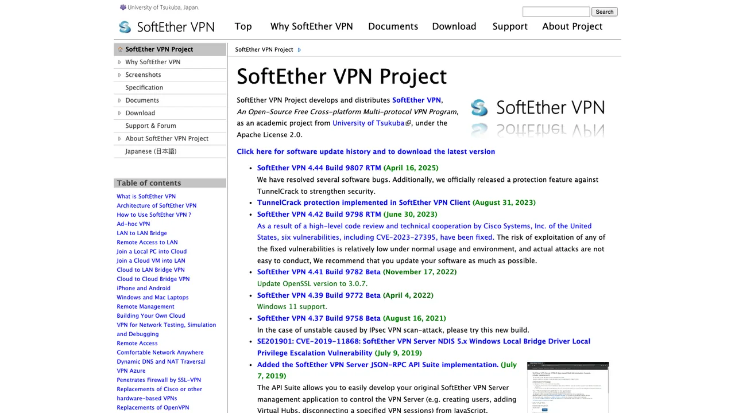Follow the bold SoftEther VPN link in intro

[x=416, y=100]
